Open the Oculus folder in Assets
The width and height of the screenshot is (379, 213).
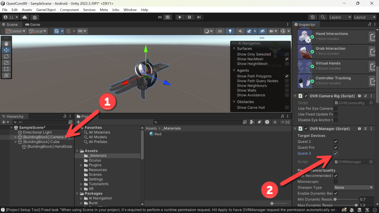[x=95, y=160]
